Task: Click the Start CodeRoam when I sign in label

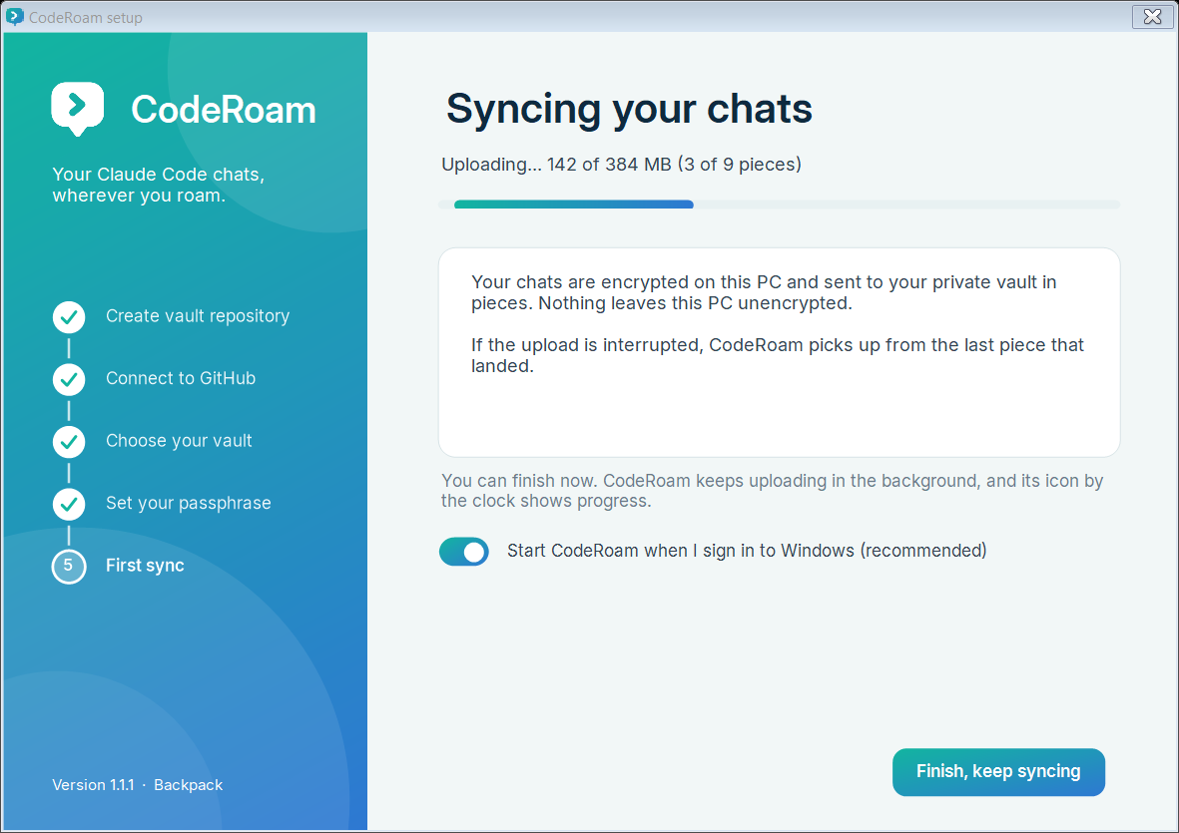Action: coord(747,551)
